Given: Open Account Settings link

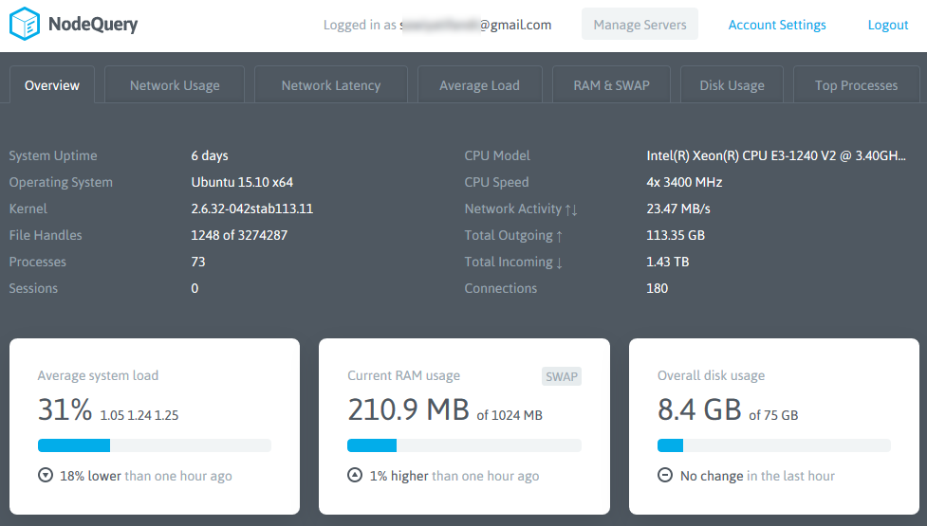Looking at the screenshot, I should [x=777, y=25].
